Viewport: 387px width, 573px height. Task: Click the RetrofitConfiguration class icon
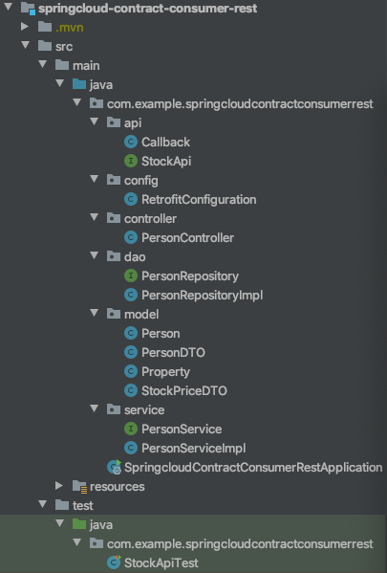point(131,199)
